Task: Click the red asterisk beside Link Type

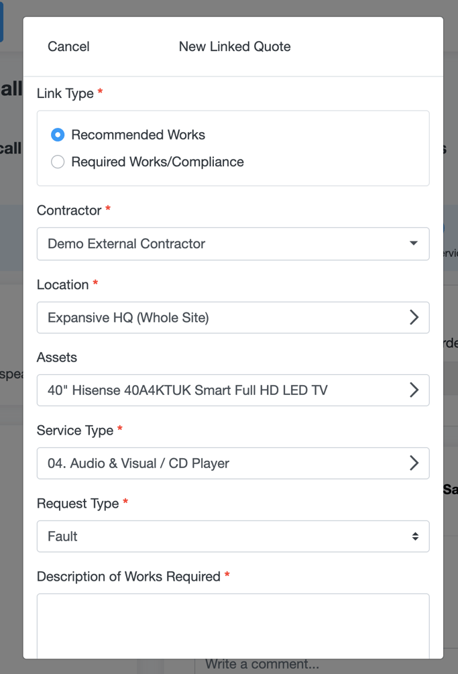Action: tap(100, 93)
